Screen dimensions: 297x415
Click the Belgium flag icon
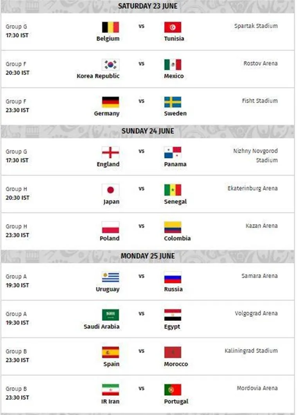110,27
